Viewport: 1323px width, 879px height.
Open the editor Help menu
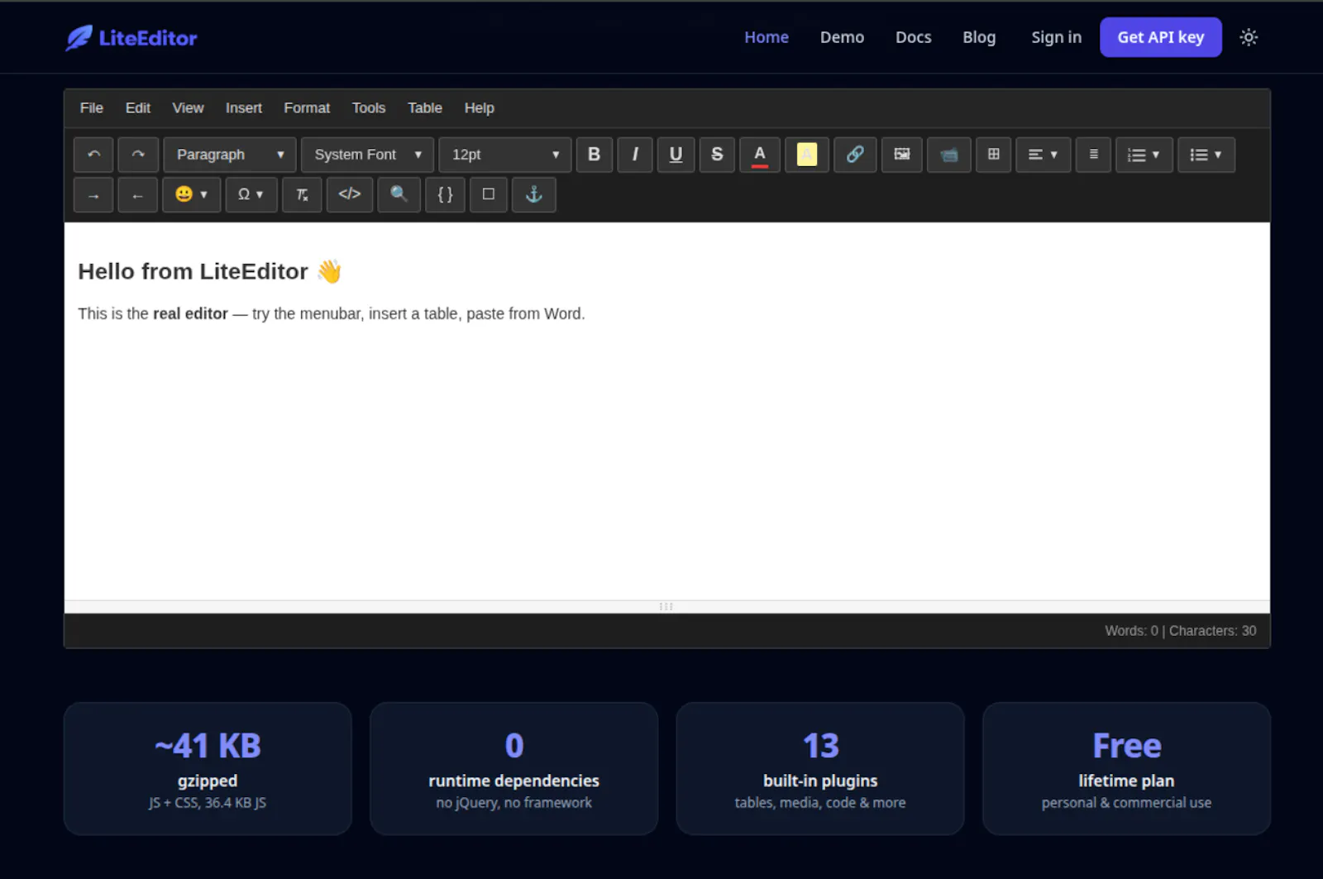click(x=480, y=108)
